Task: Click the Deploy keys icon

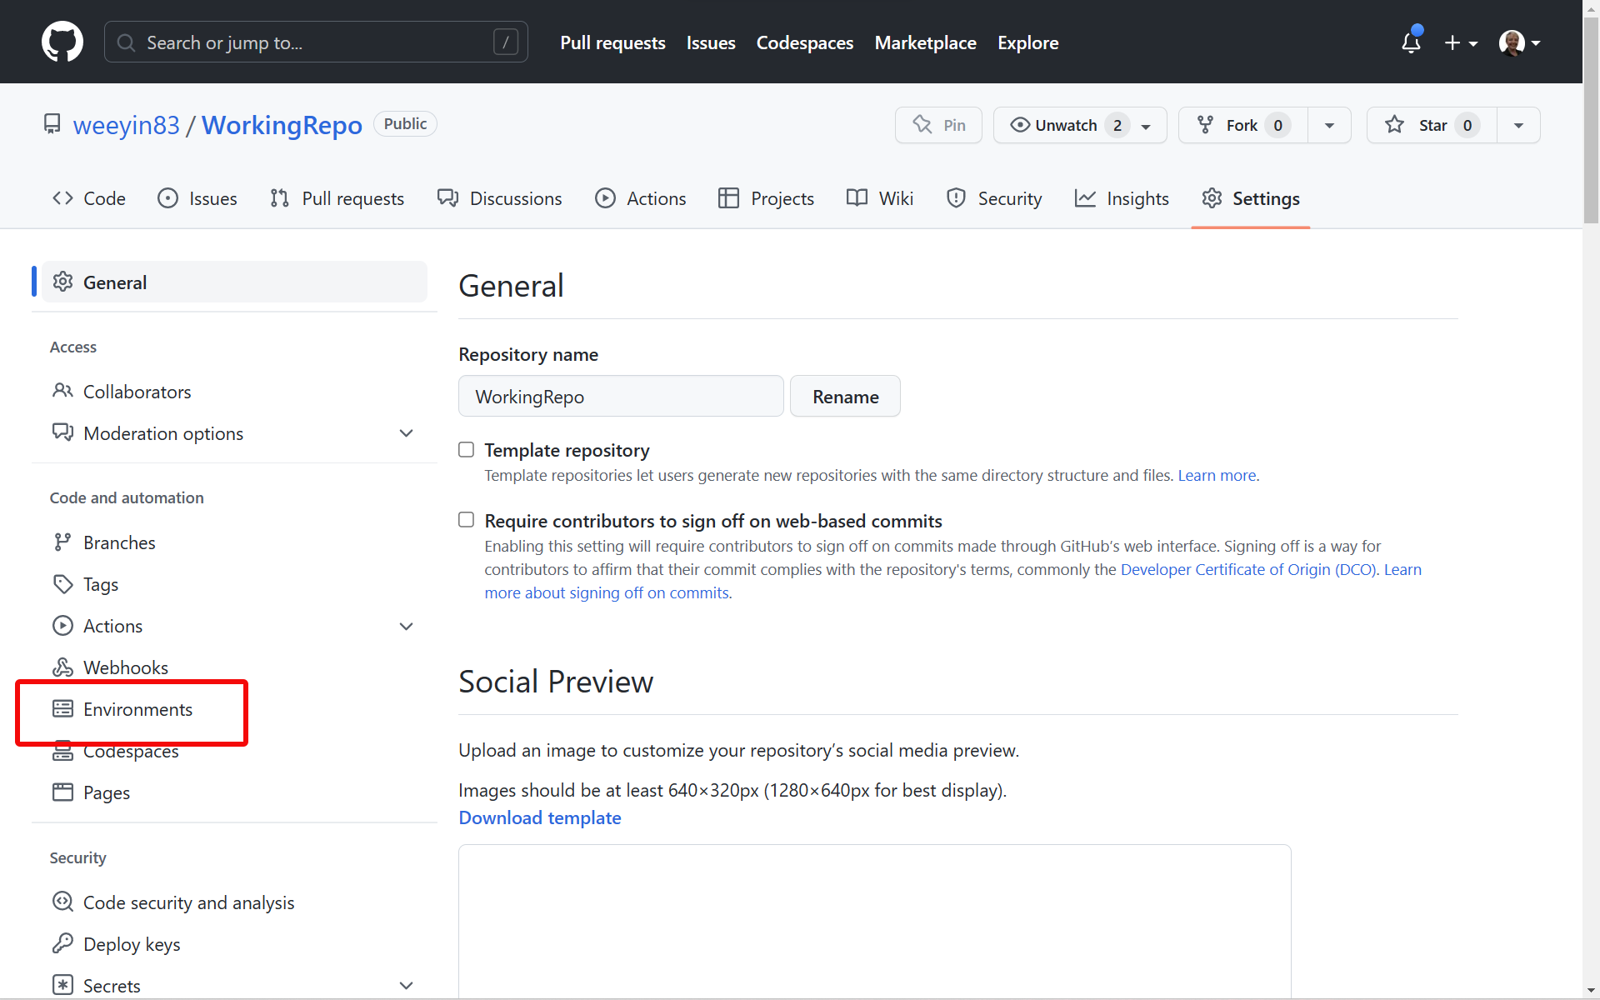Action: [x=62, y=943]
